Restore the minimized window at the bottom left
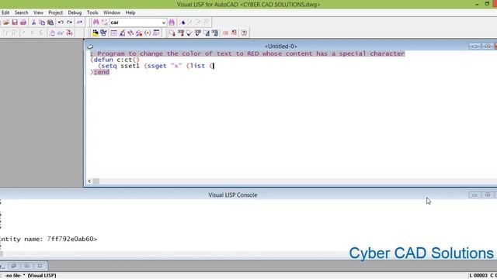The image size is (497, 279). [14, 266]
